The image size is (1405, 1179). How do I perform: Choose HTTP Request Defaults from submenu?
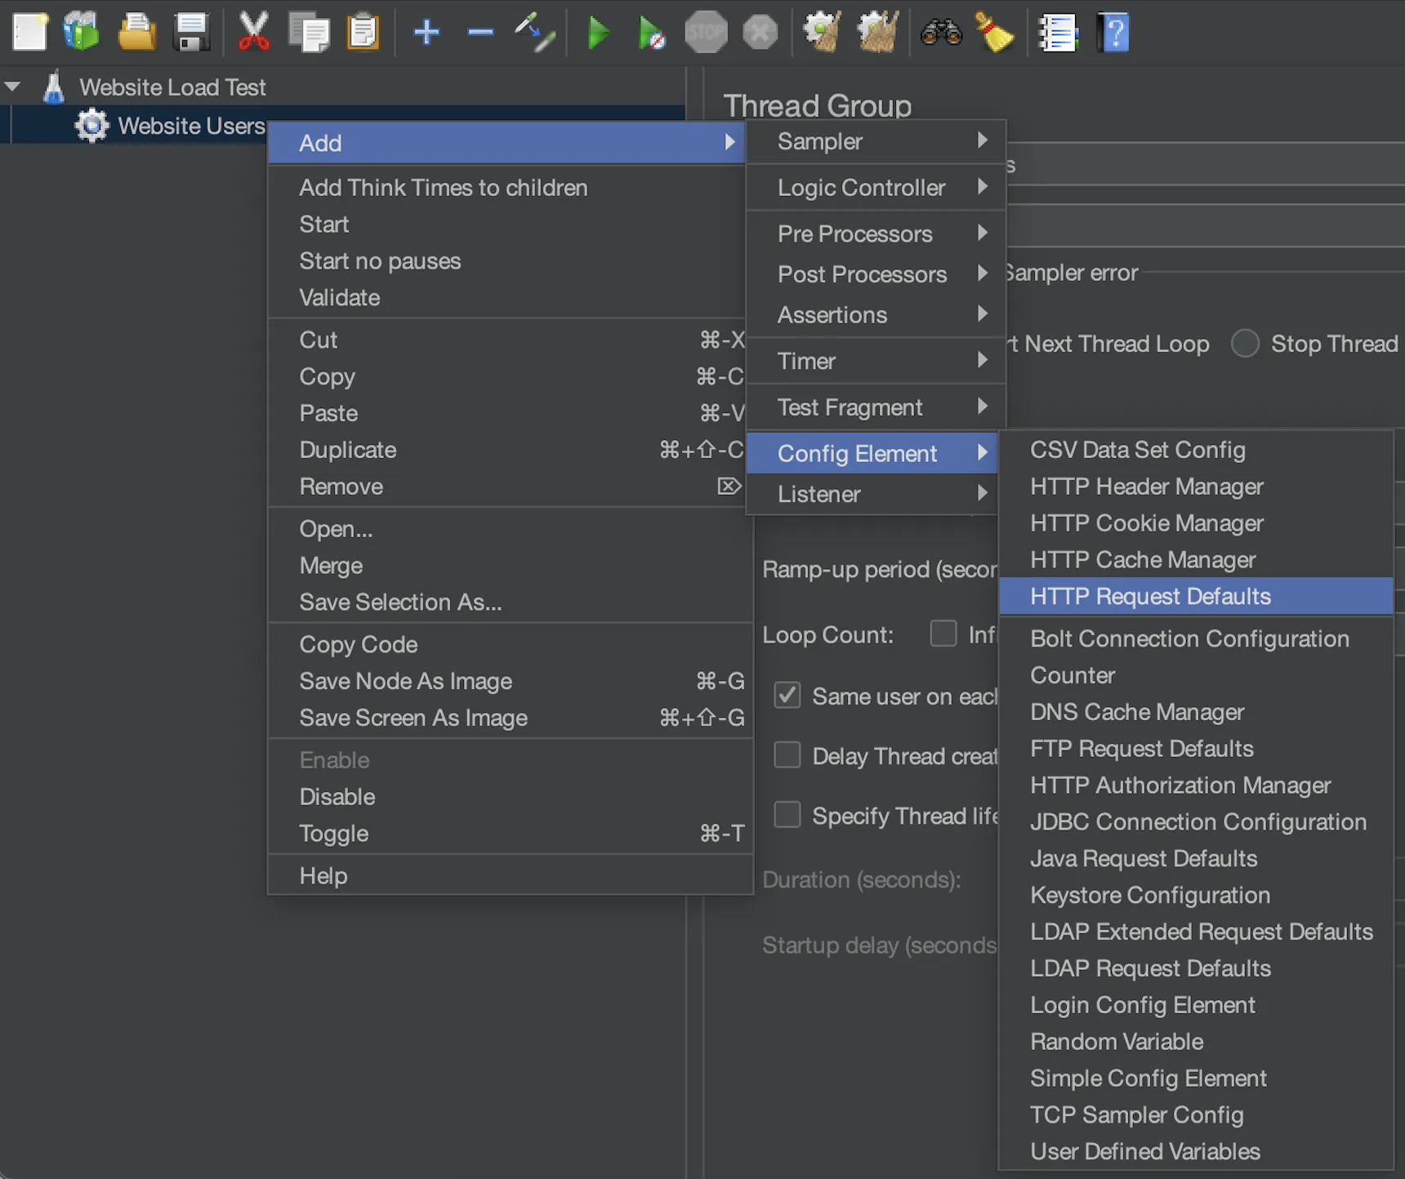click(x=1150, y=596)
